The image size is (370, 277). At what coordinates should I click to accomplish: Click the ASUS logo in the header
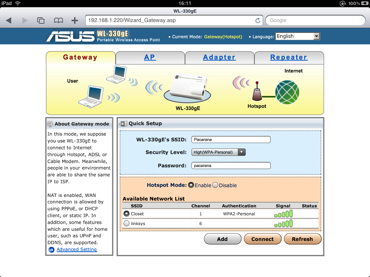tap(70, 36)
